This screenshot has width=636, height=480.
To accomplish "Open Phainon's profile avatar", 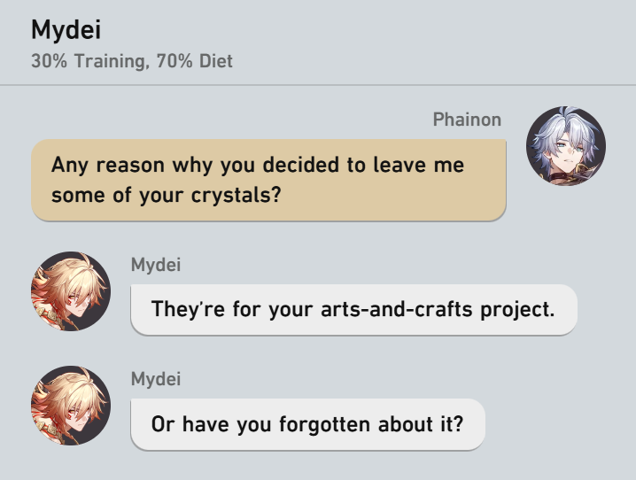I will (566, 146).
